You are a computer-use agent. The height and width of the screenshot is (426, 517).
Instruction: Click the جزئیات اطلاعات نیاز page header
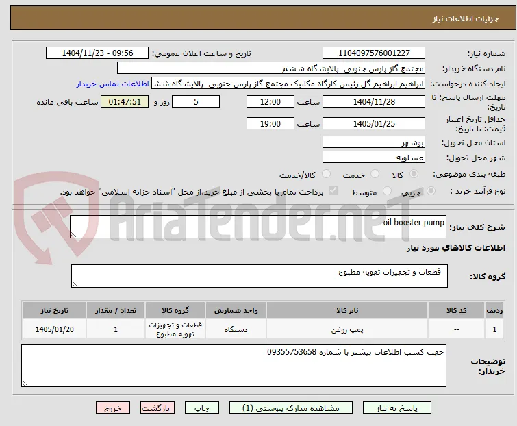pyautogui.click(x=263, y=18)
